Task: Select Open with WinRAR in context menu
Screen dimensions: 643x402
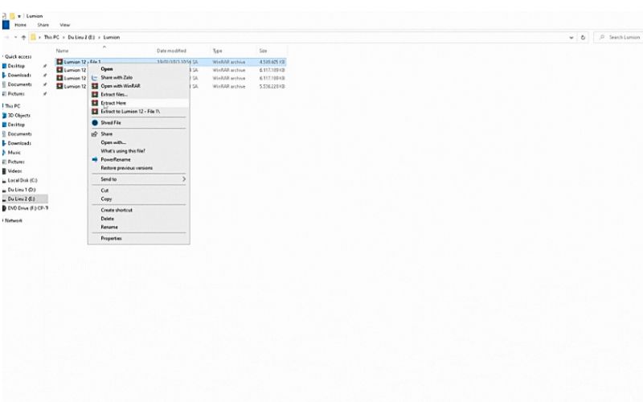Action: (x=121, y=86)
